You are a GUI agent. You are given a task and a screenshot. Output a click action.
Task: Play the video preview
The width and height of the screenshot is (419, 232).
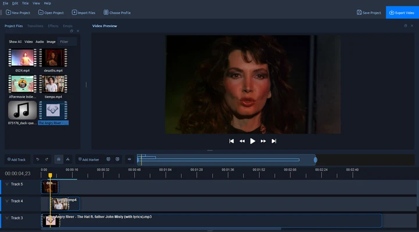[x=253, y=141]
